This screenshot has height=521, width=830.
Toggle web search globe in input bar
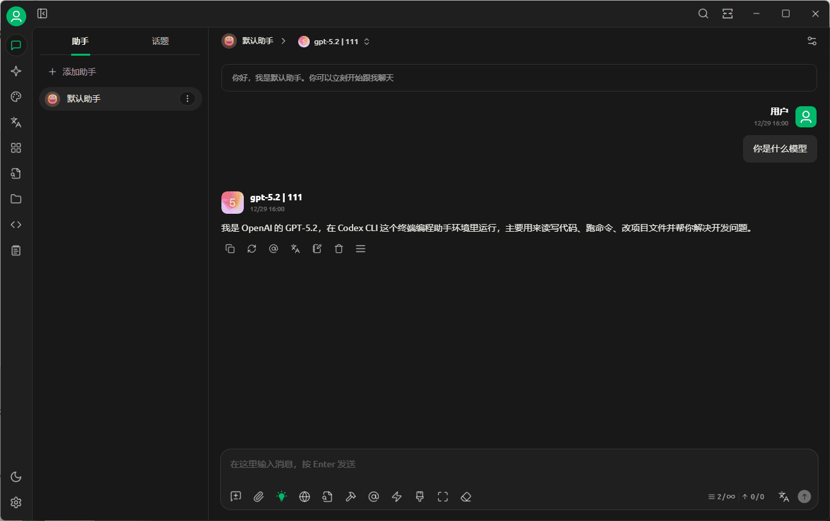305,497
